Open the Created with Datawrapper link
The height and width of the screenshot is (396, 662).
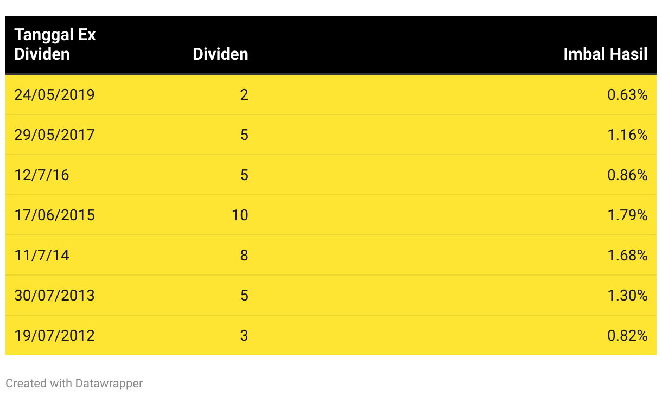(74, 384)
